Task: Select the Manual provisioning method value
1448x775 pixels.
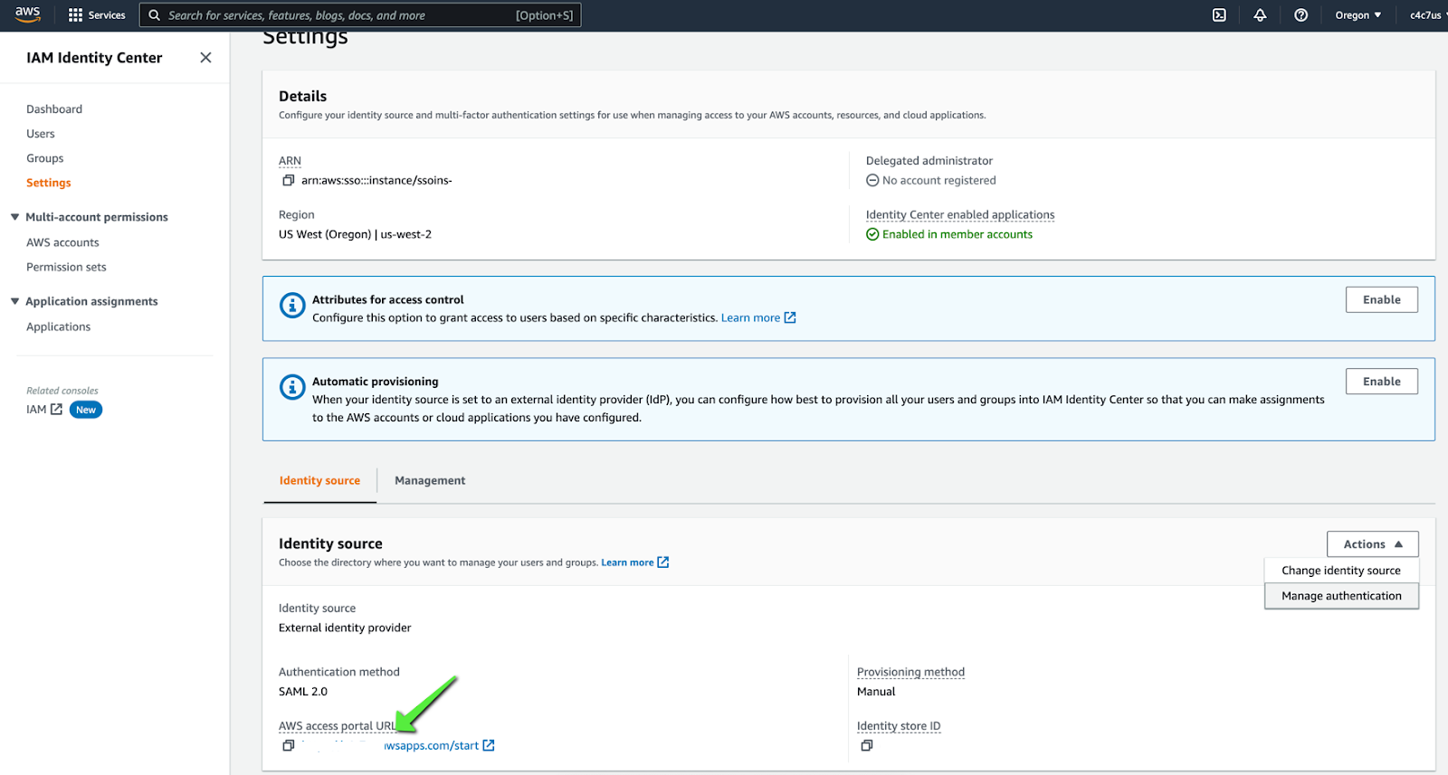Action: pyautogui.click(x=876, y=692)
